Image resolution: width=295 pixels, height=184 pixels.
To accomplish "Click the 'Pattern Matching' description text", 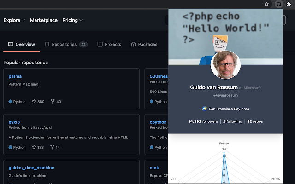I will pos(24,84).
